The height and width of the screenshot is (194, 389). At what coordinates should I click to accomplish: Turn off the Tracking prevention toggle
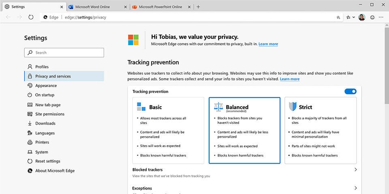coord(350,91)
